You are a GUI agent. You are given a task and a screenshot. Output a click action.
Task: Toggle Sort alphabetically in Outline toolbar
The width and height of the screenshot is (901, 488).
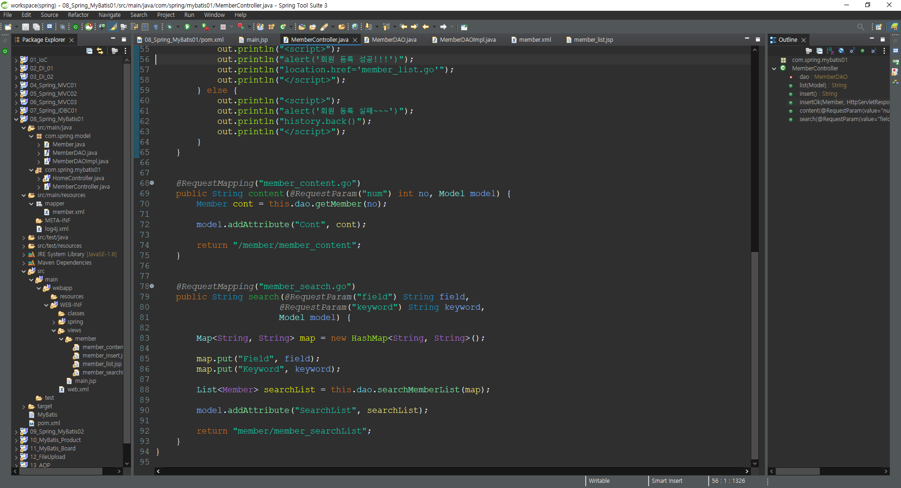(830, 51)
